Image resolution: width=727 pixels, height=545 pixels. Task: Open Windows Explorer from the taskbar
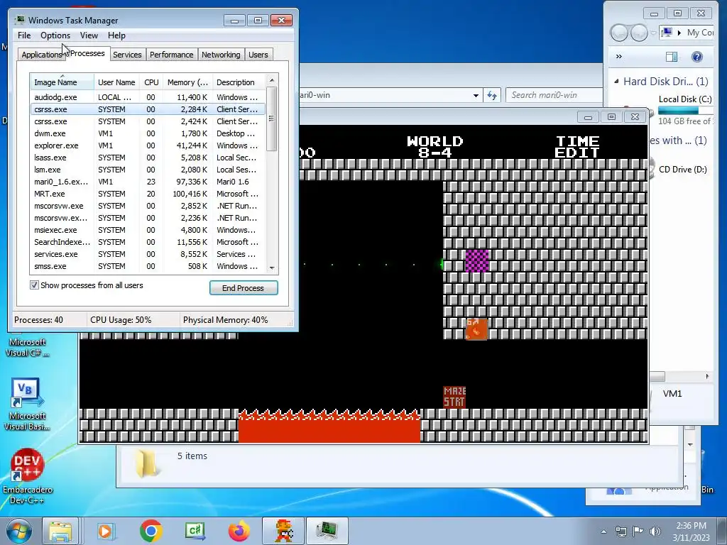coord(60,531)
